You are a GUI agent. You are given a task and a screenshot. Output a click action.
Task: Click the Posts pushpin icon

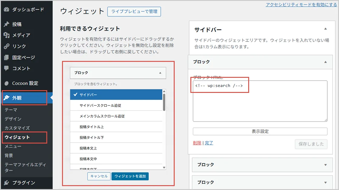pos(7,24)
